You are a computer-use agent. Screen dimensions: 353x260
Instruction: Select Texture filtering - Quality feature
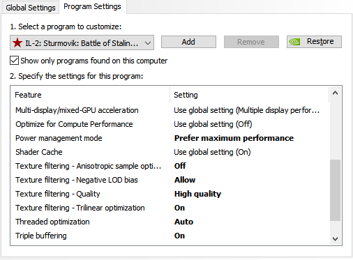point(58,194)
